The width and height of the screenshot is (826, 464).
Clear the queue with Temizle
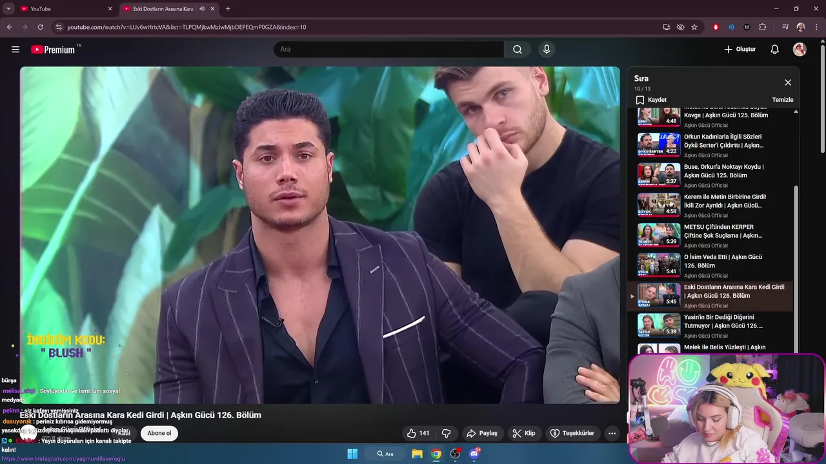pos(783,100)
